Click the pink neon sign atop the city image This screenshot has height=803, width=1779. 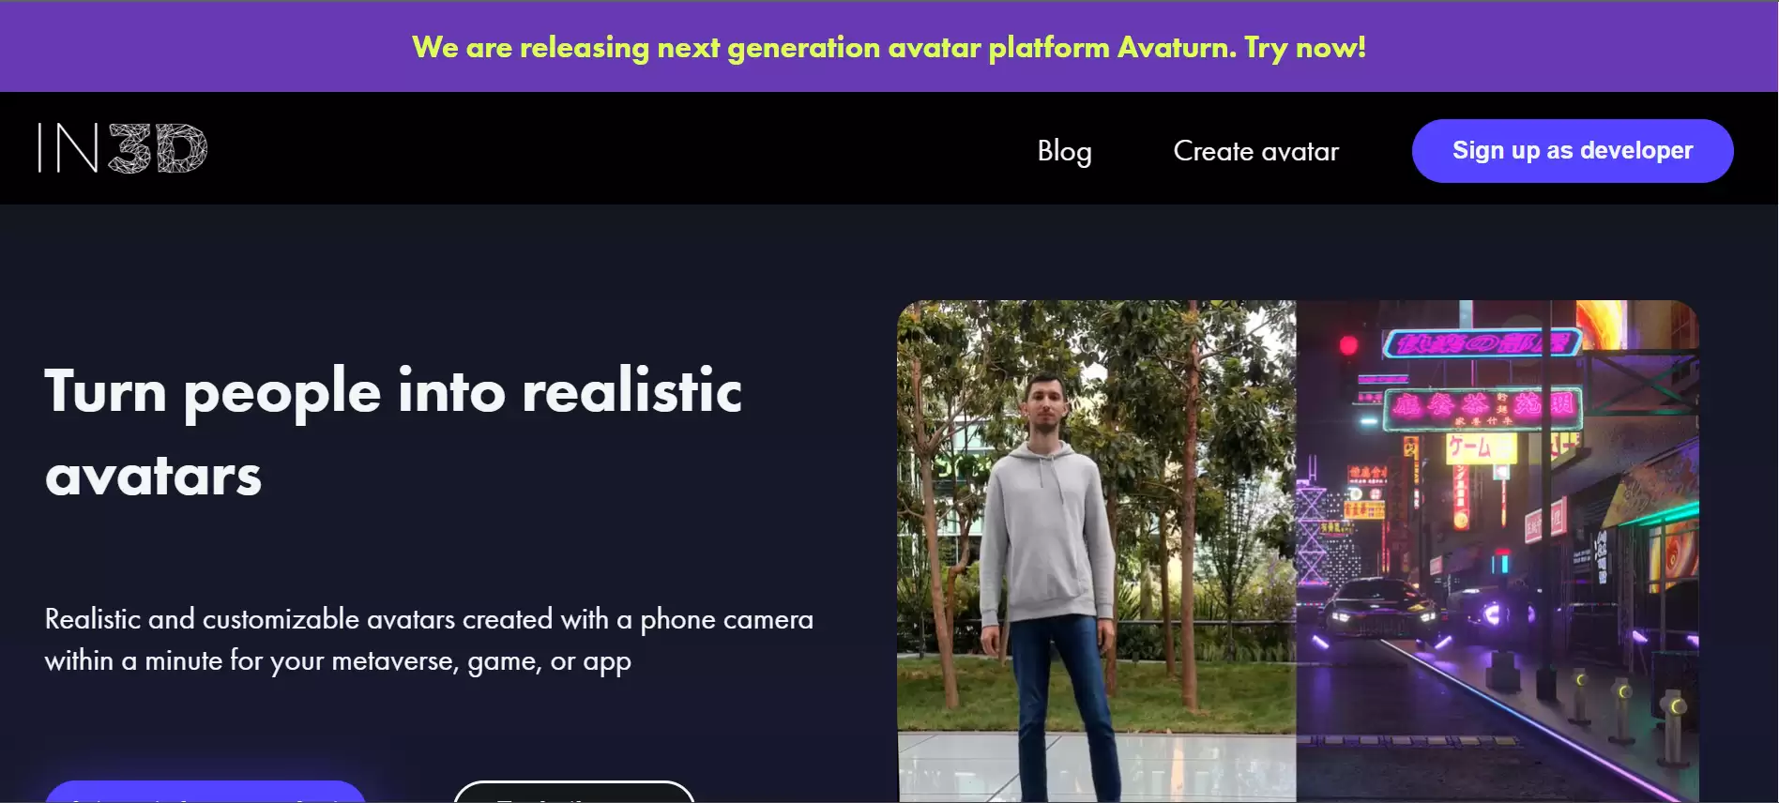(1482, 343)
